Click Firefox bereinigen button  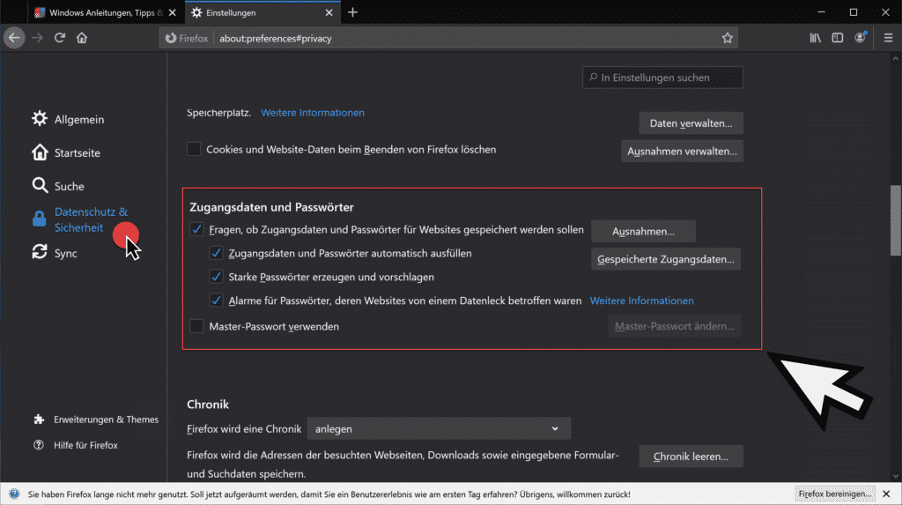tap(835, 494)
